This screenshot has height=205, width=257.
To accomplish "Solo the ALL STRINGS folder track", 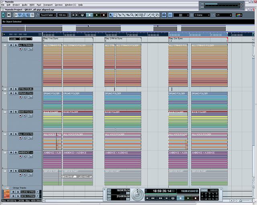I will [x=16, y=45].
